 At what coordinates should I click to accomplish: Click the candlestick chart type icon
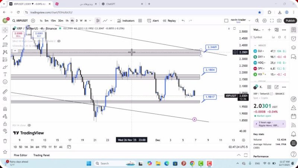98,21
